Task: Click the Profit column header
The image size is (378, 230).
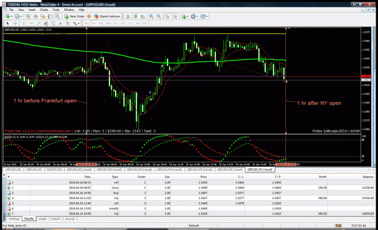Action: coord(322,177)
